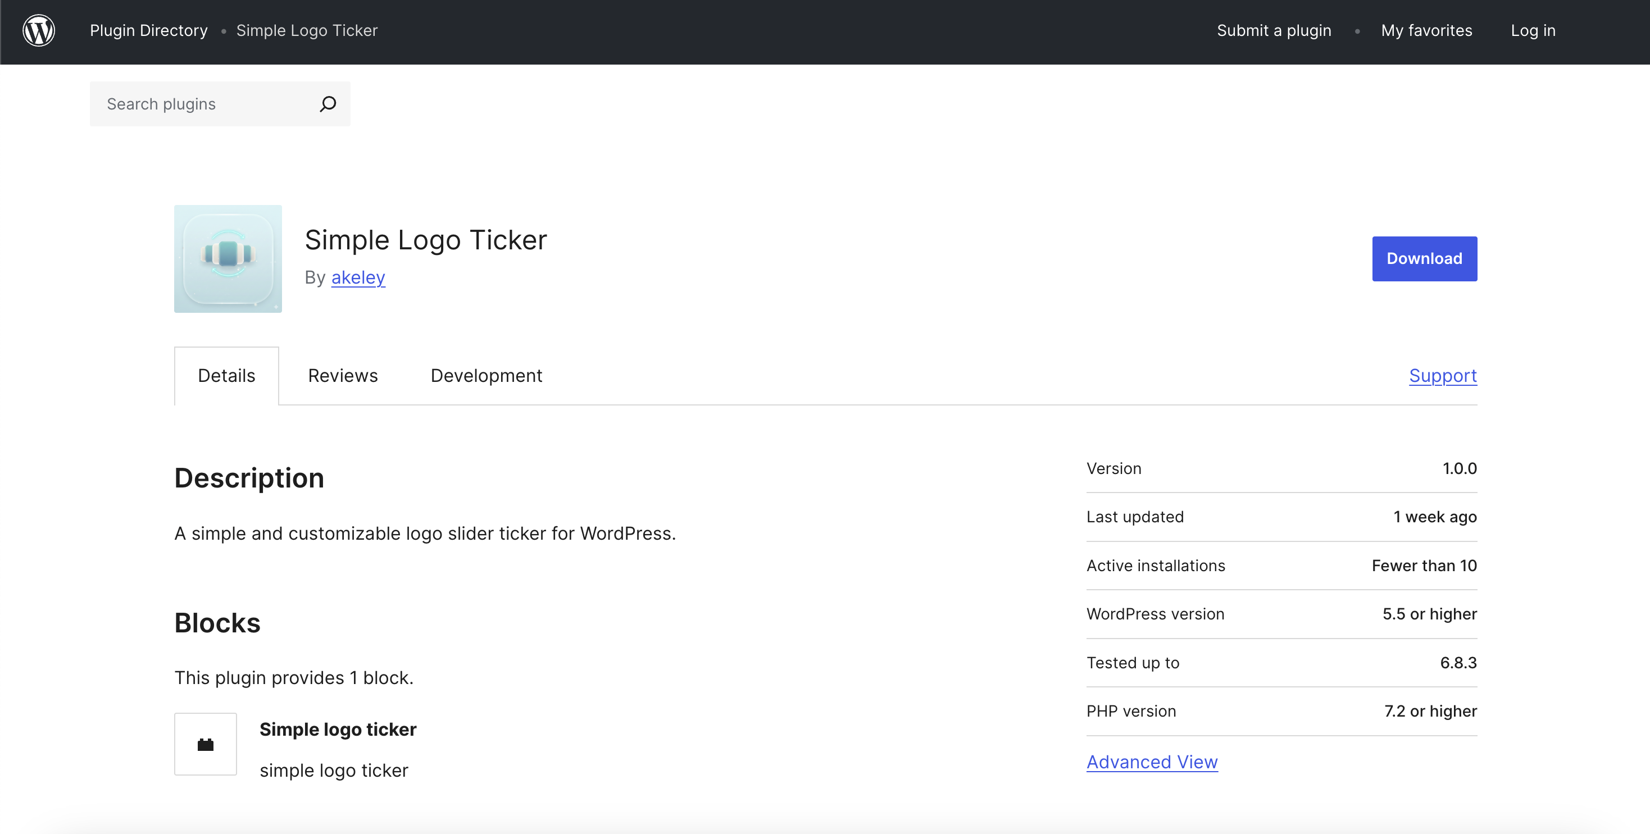Click the Simple Logo Ticker plugin icon
Viewport: 1650px width, 834px height.
tap(228, 259)
